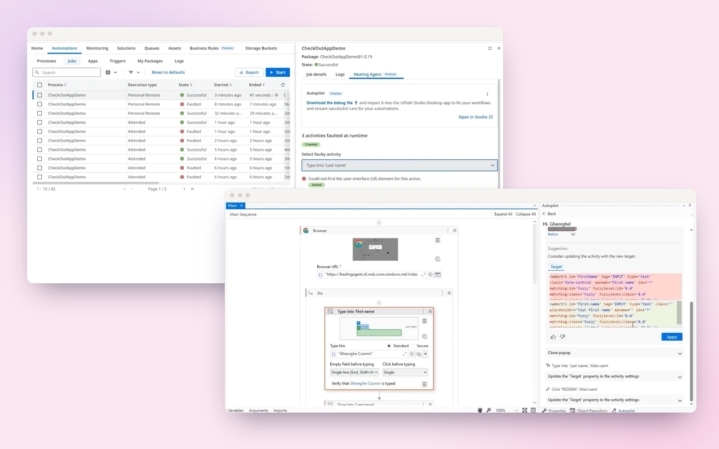Check the box for job started 3 minutes ago
Image resolution: width=719 pixels, height=449 pixels.
tap(40, 95)
